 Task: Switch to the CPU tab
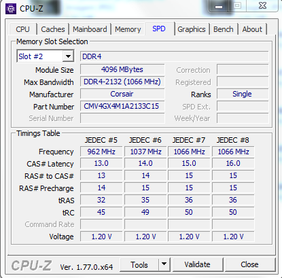(22, 29)
